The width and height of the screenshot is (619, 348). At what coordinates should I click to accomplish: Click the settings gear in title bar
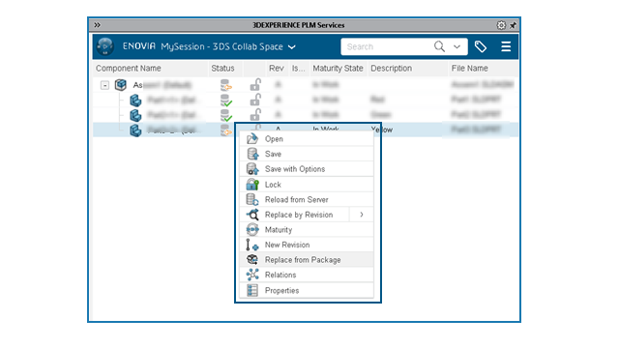[x=501, y=25]
